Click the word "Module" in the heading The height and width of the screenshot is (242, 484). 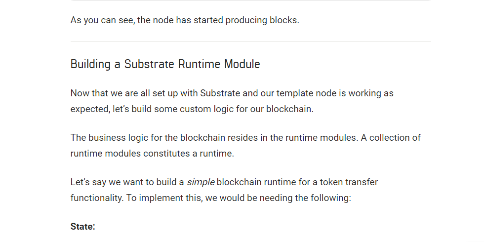[242, 64]
